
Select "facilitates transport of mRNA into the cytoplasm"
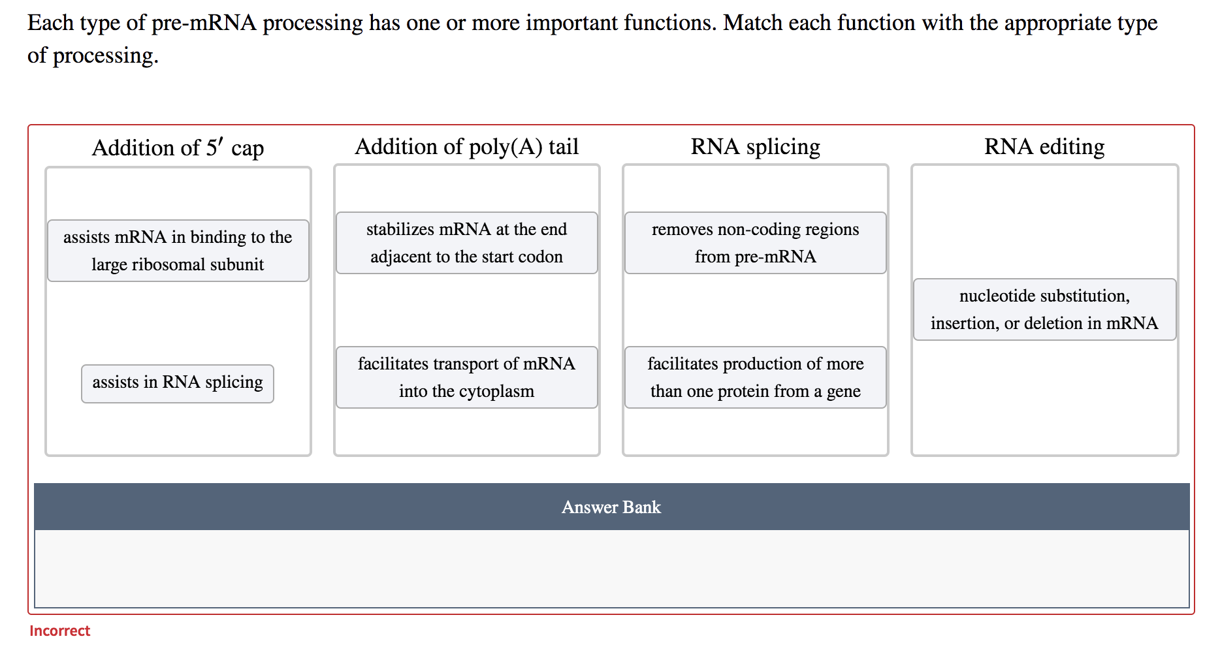pos(466,377)
